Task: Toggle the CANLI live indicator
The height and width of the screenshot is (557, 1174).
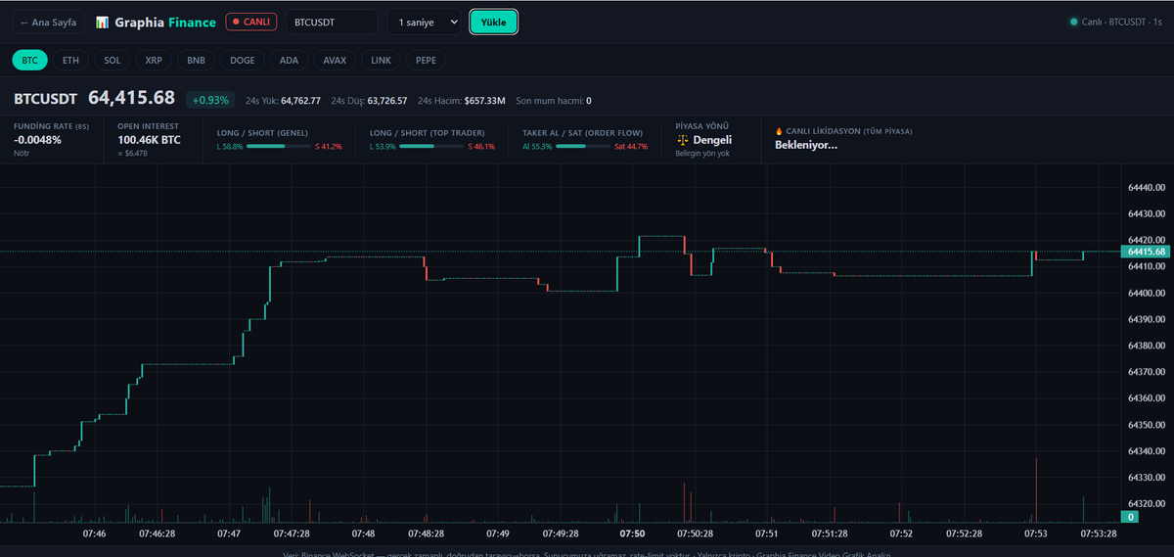Action: [250, 22]
